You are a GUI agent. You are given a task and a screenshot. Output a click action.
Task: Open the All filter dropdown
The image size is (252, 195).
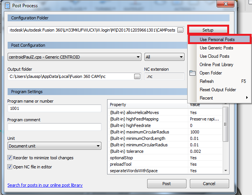click(164, 57)
